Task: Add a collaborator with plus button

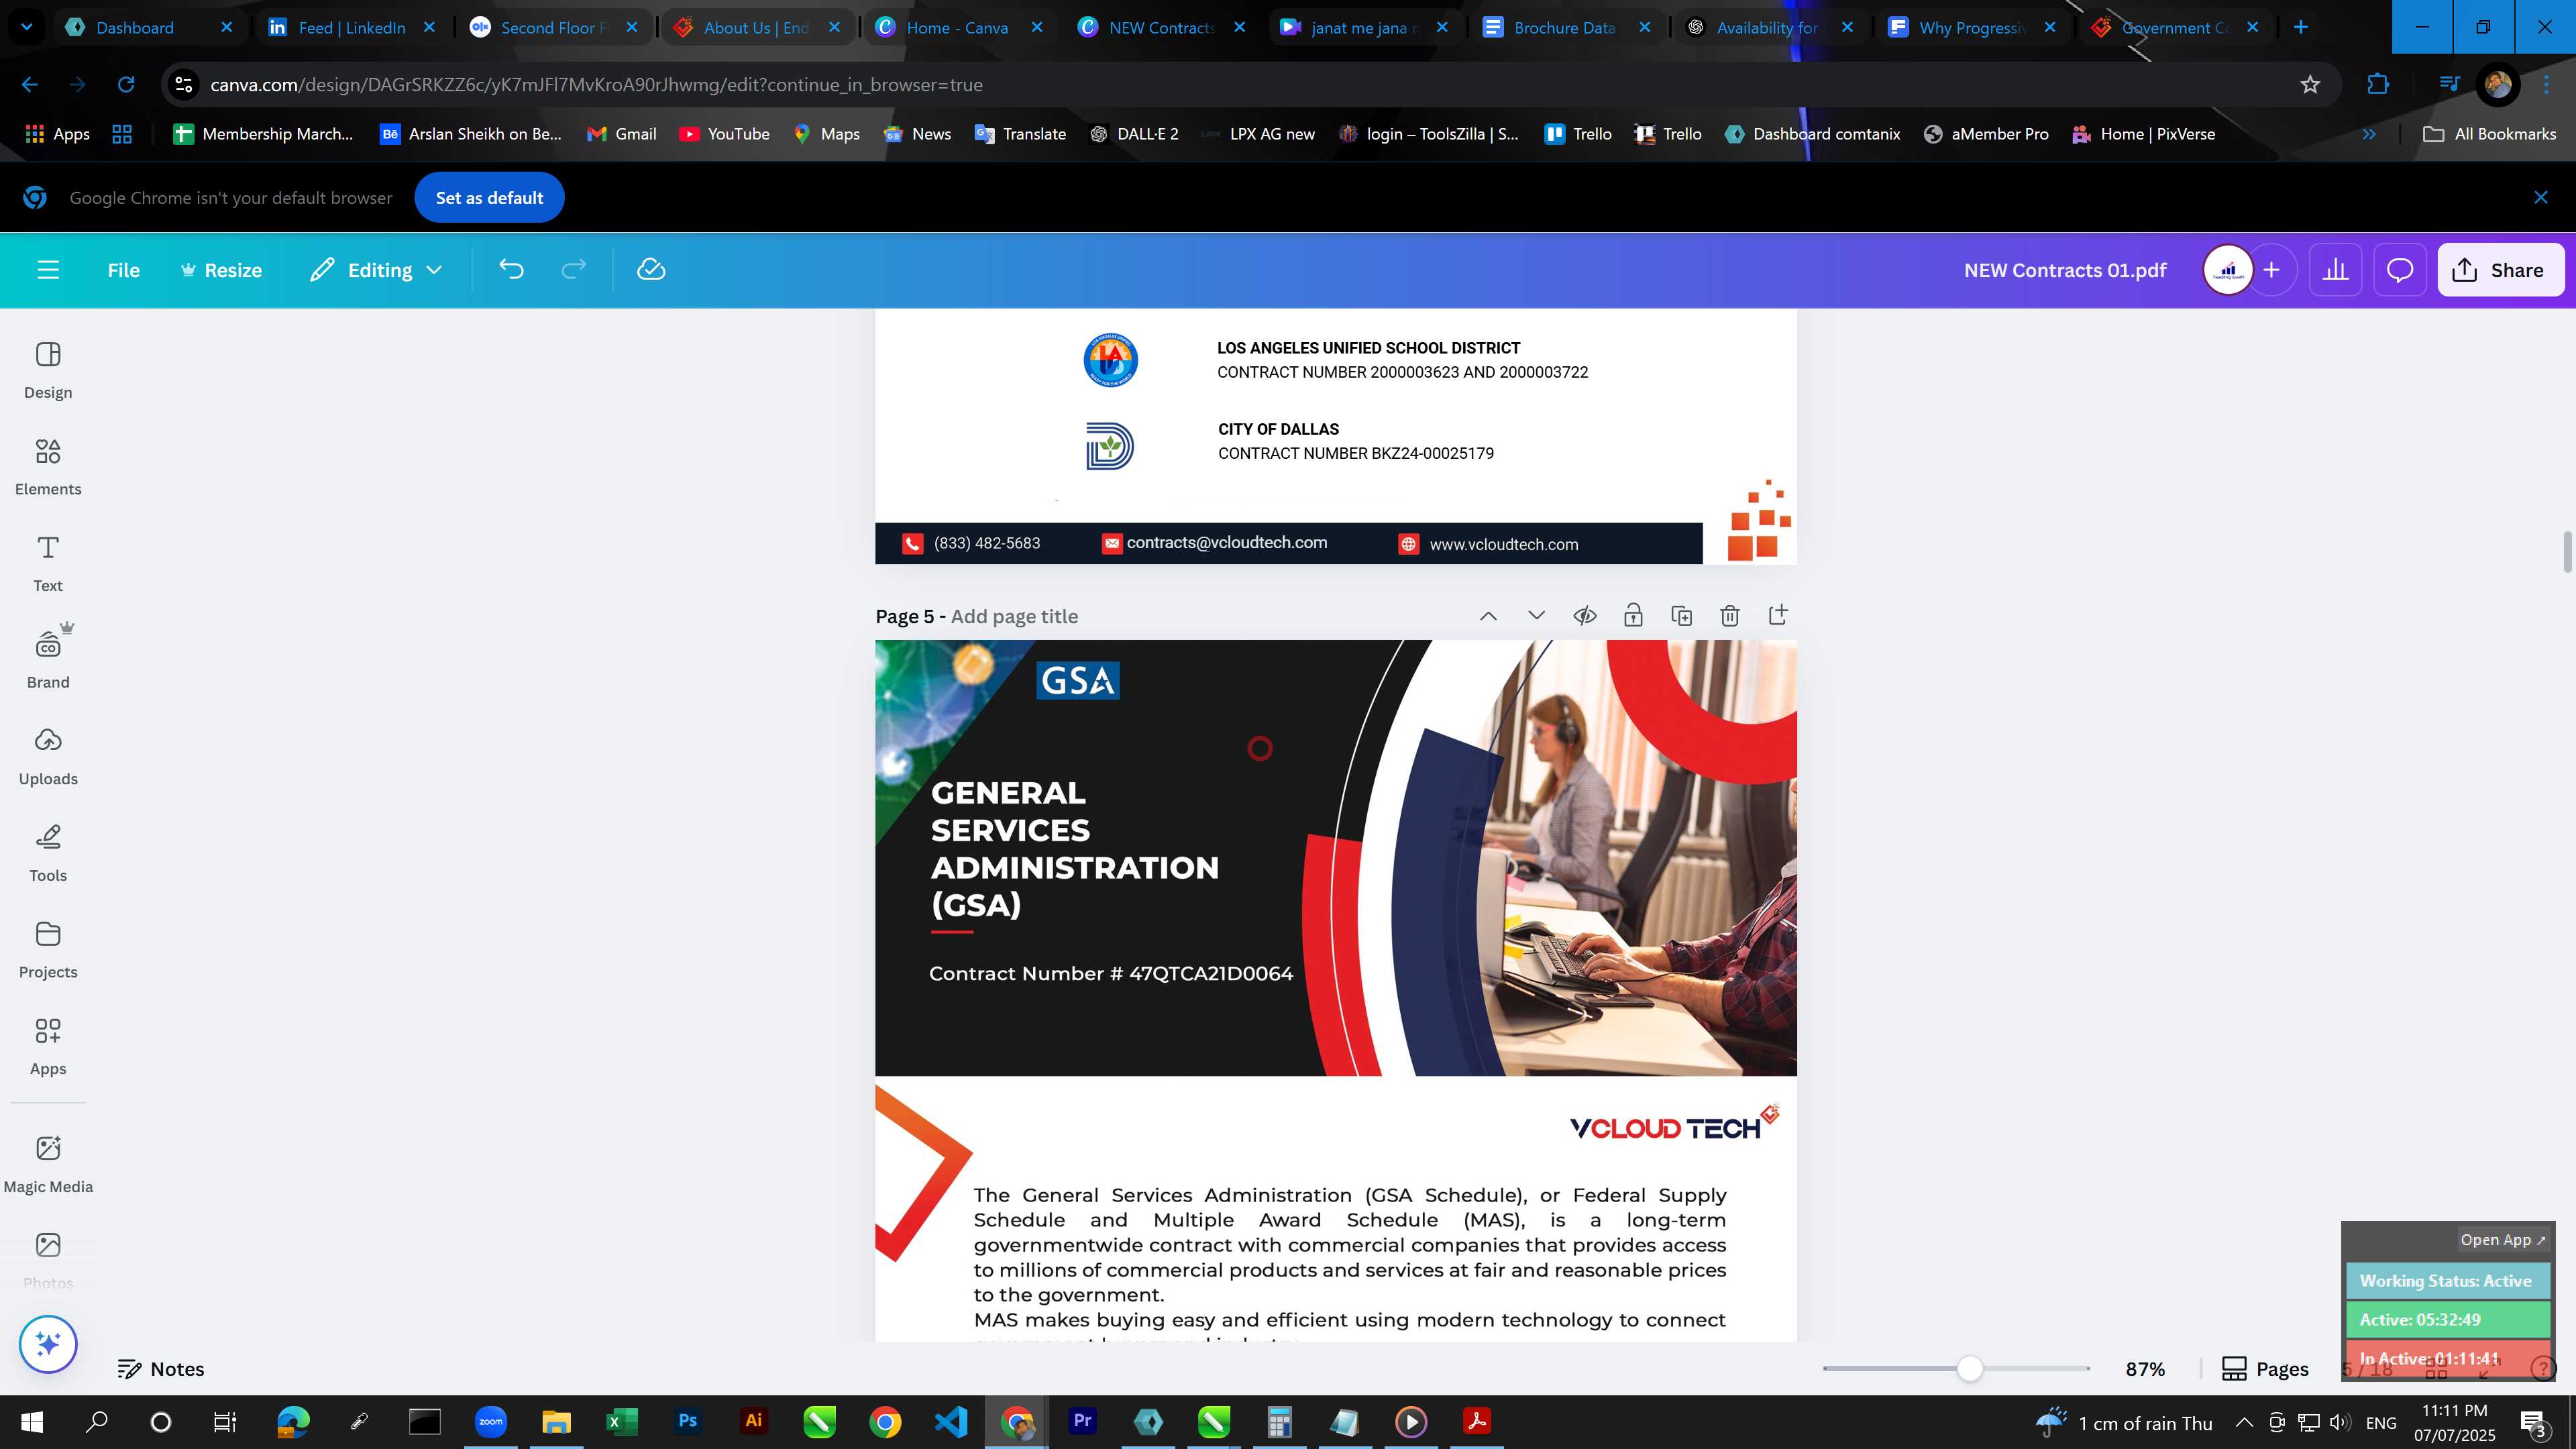Action: (2271, 270)
